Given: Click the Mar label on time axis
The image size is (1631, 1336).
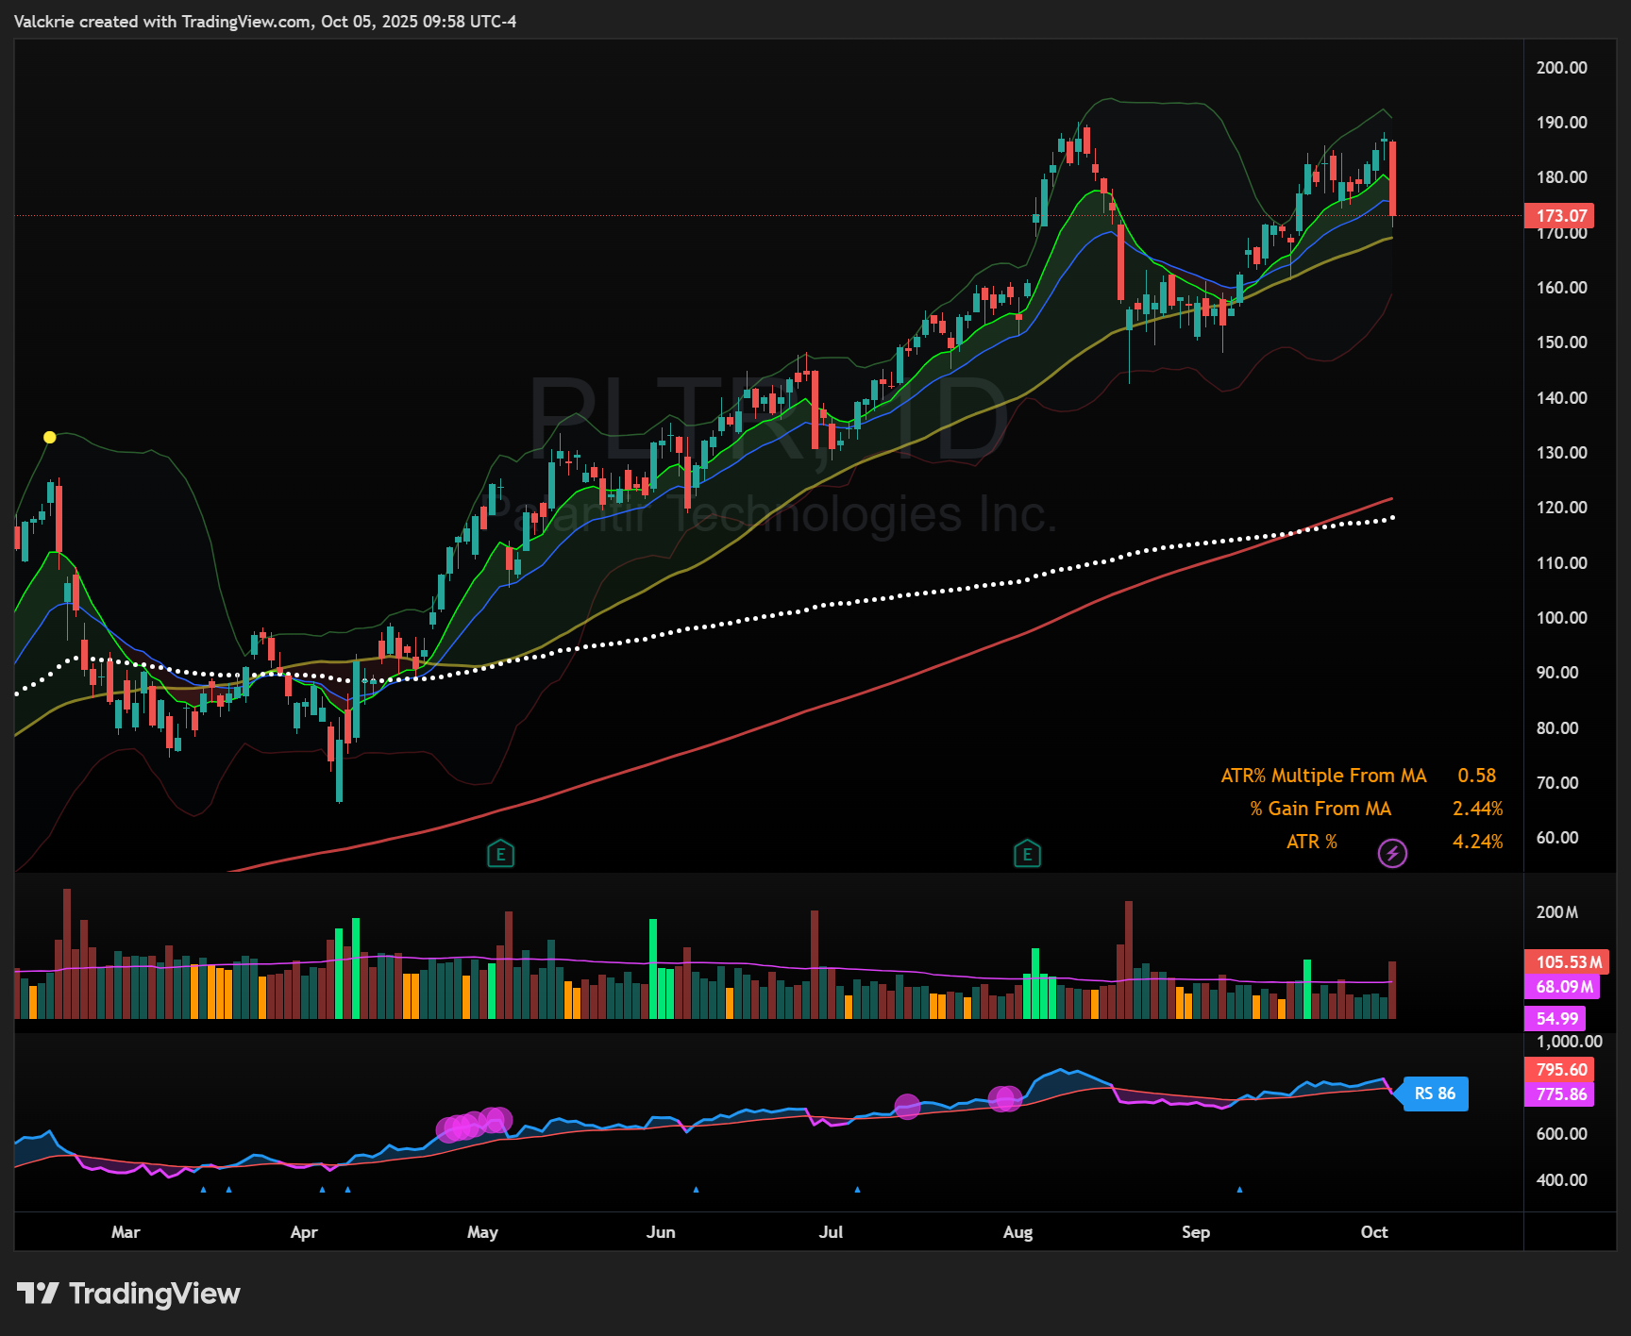Looking at the screenshot, I should click(x=126, y=1232).
